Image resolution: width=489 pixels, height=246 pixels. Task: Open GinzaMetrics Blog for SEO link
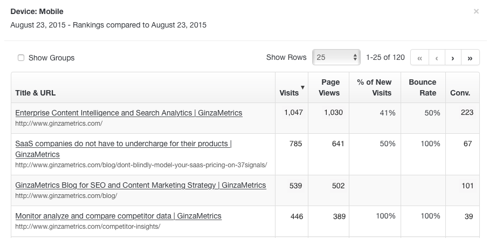click(140, 185)
